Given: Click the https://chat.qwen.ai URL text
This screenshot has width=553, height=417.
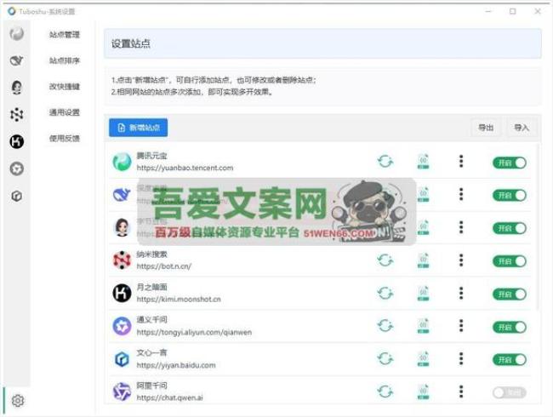Looking at the screenshot, I should coord(169,397).
